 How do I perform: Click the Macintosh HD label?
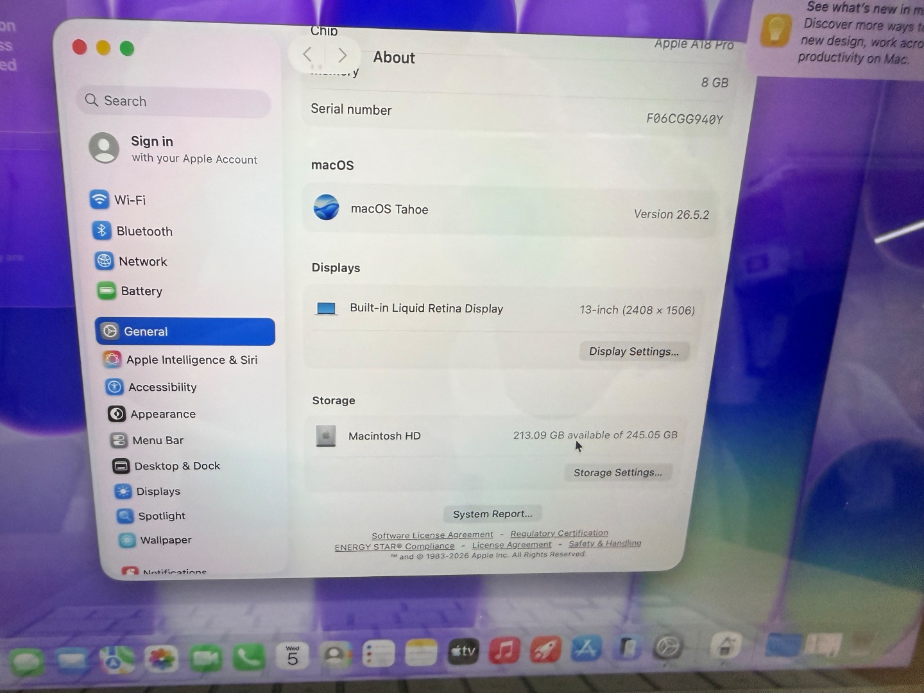[x=384, y=436]
